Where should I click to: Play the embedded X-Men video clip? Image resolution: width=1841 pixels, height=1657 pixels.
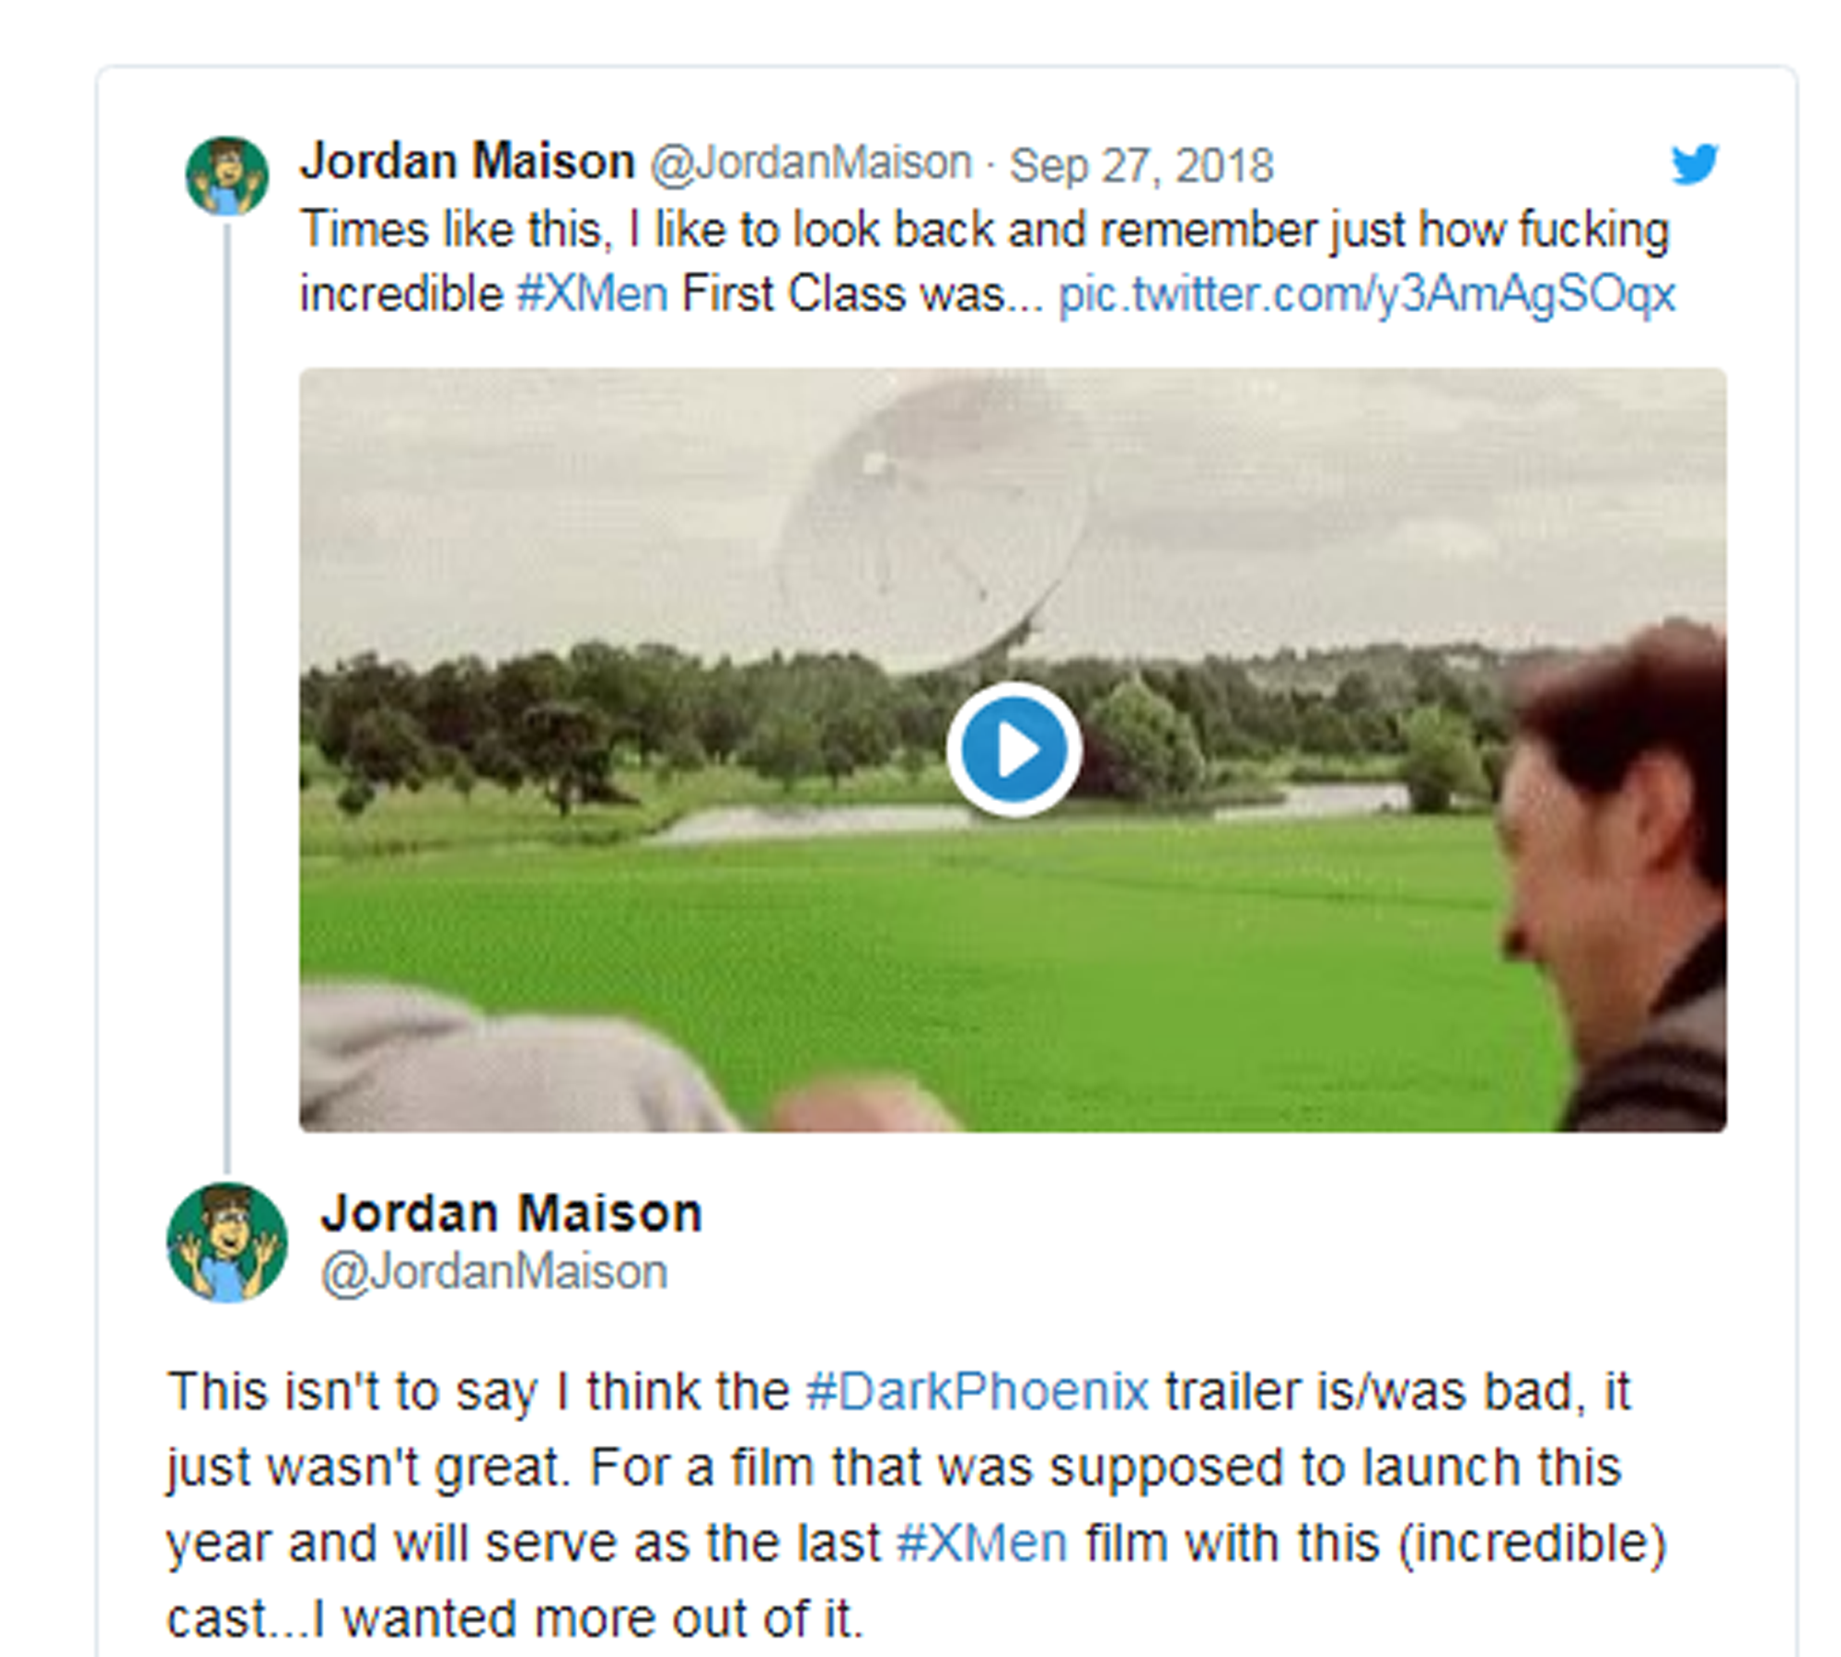click(1013, 749)
